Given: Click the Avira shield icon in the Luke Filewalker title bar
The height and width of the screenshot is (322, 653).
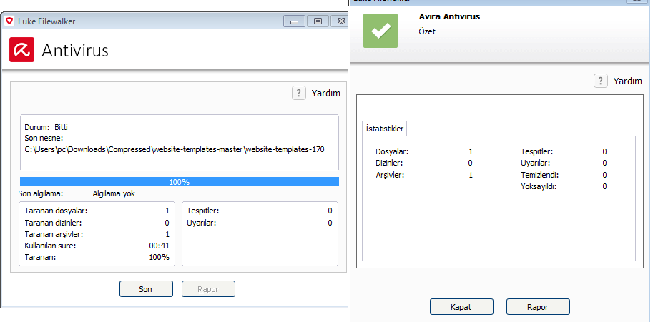Looking at the screenshot, I should (9, 21).
